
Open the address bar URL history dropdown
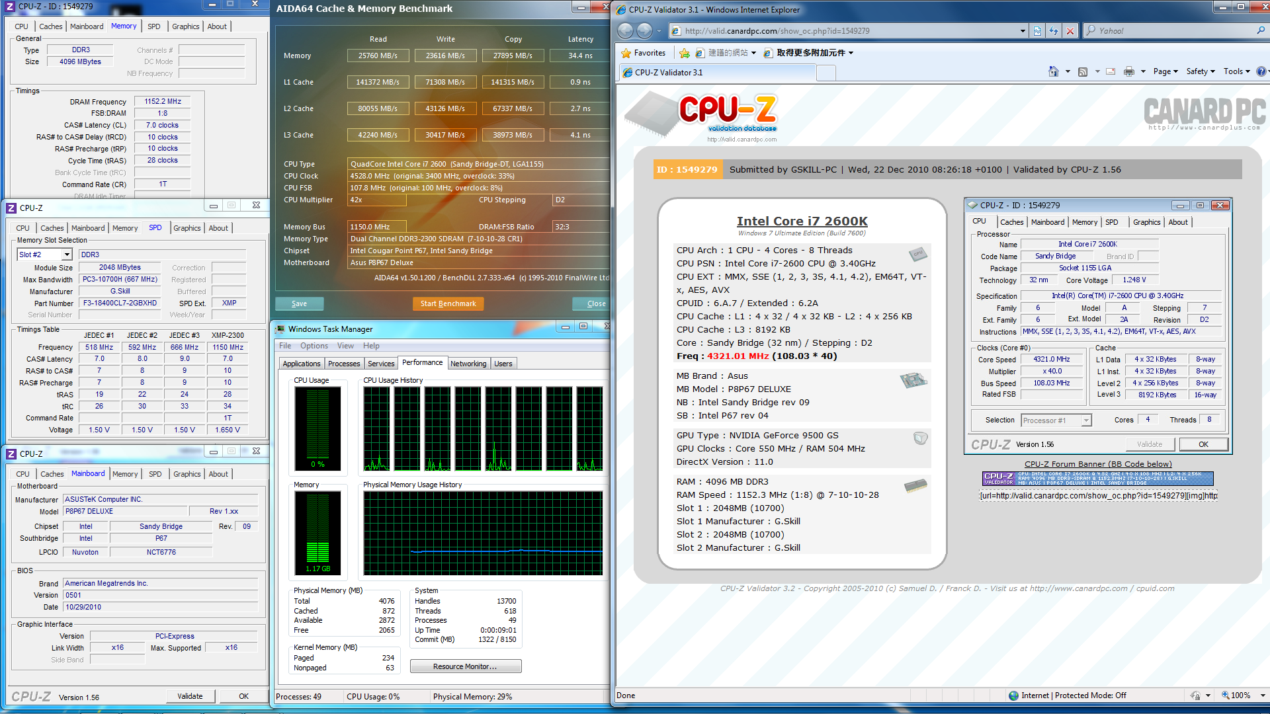[x=1023, y=30]
